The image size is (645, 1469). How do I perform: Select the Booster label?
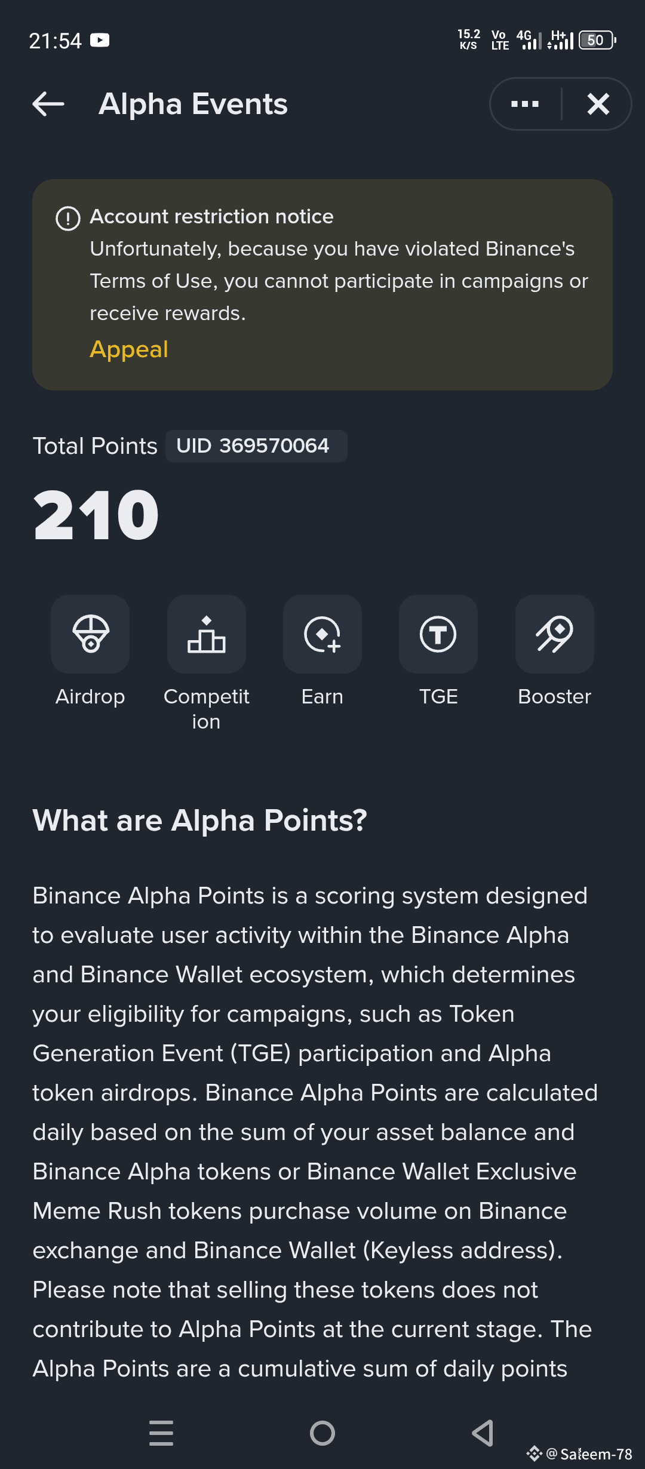coord(554,696)
